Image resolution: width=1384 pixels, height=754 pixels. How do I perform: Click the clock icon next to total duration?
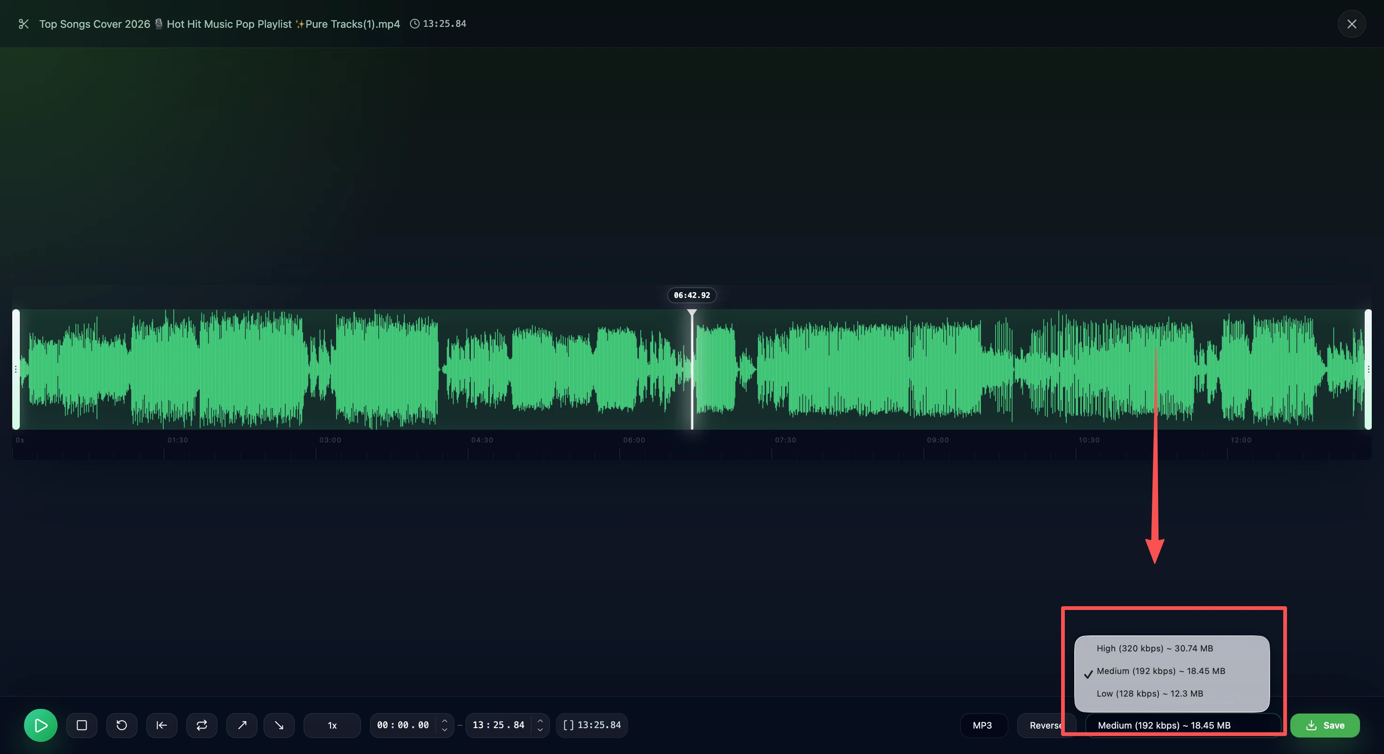[x=415, y=24]
